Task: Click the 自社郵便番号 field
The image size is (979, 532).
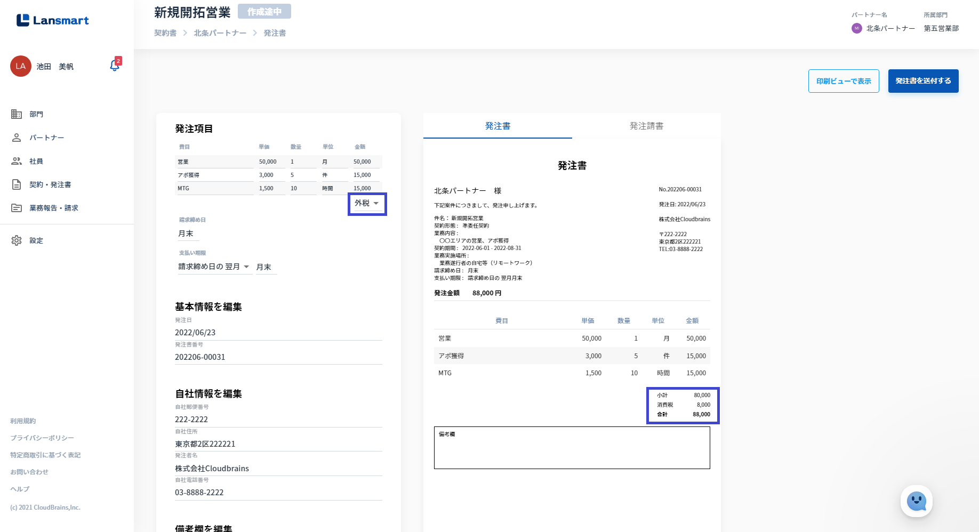Action: point(278,420)
